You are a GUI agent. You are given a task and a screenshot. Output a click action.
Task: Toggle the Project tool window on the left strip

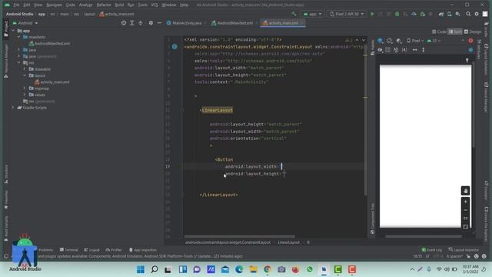pos(6,29)
